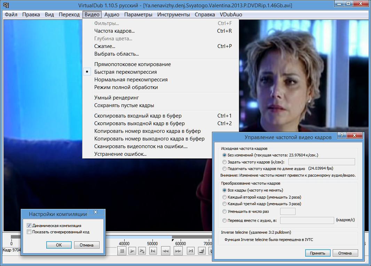Open the Правка menu
Screen dimensions: 371x266
pyautogui.click(x=31, y=14)
